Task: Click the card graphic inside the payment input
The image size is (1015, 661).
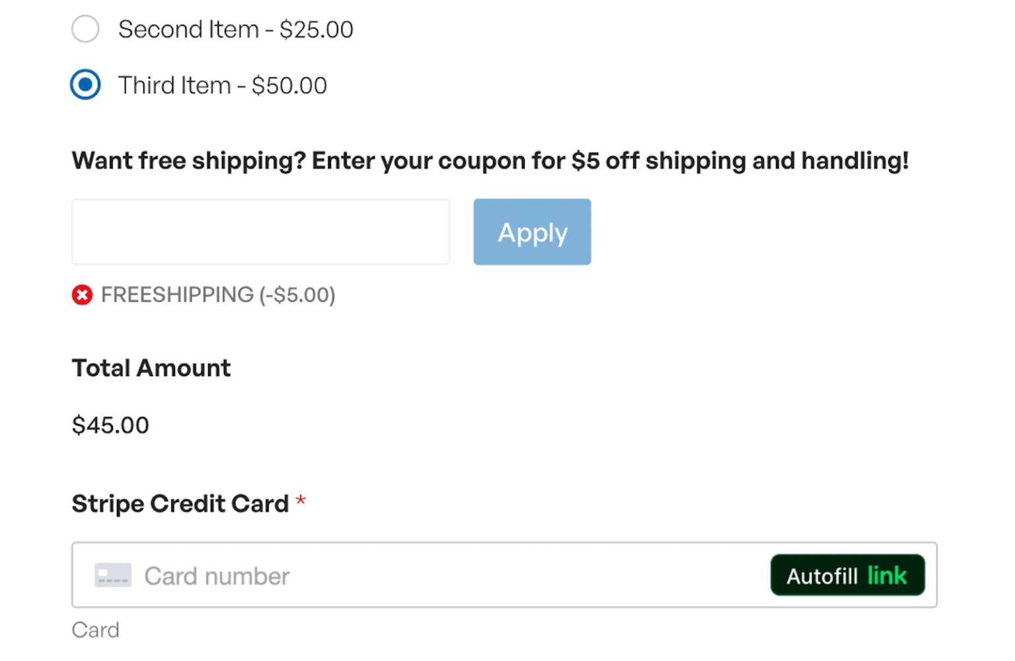Action: coord(112,575)
